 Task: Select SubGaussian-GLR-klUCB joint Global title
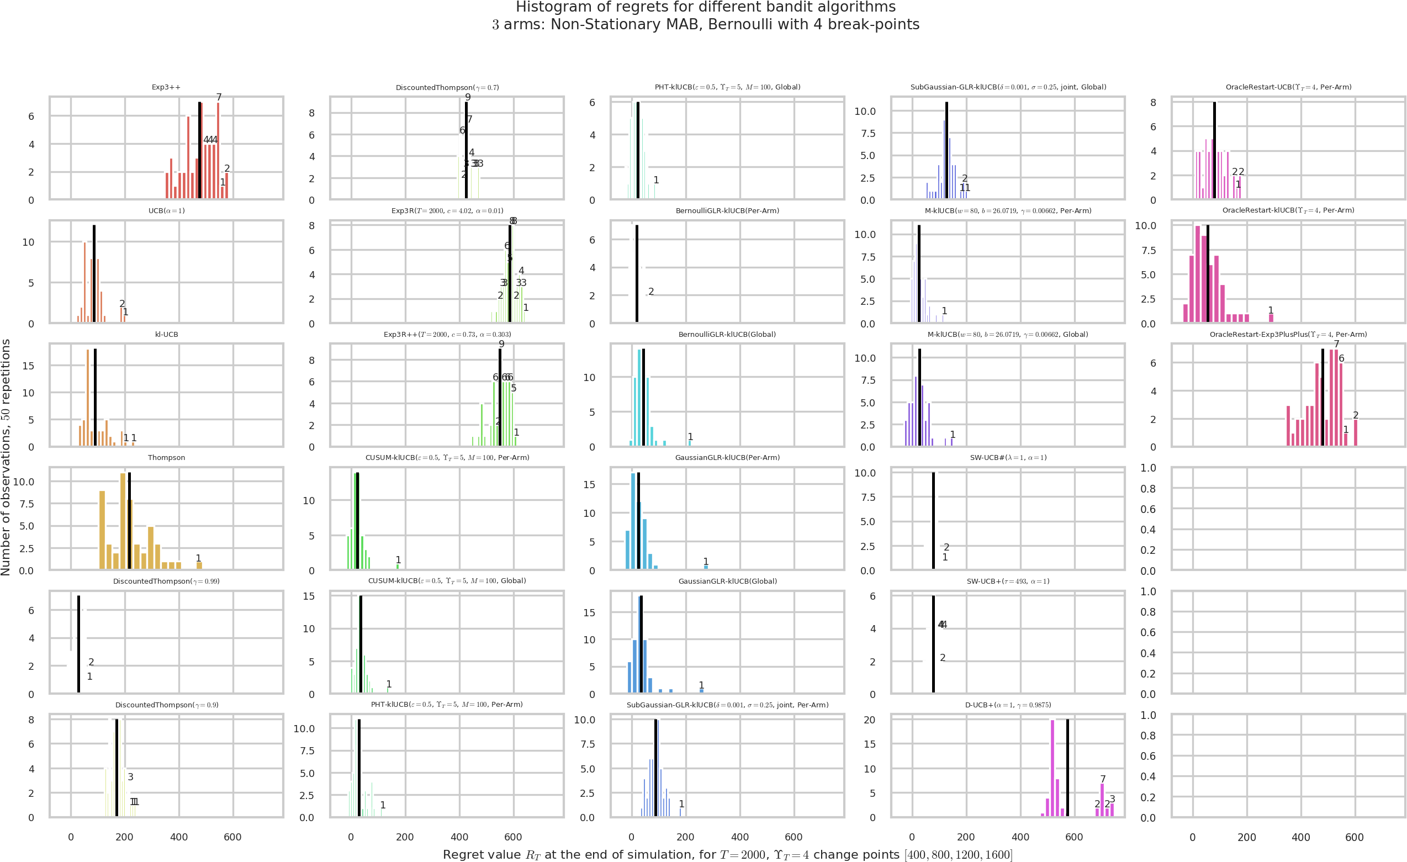point(1008,87)
